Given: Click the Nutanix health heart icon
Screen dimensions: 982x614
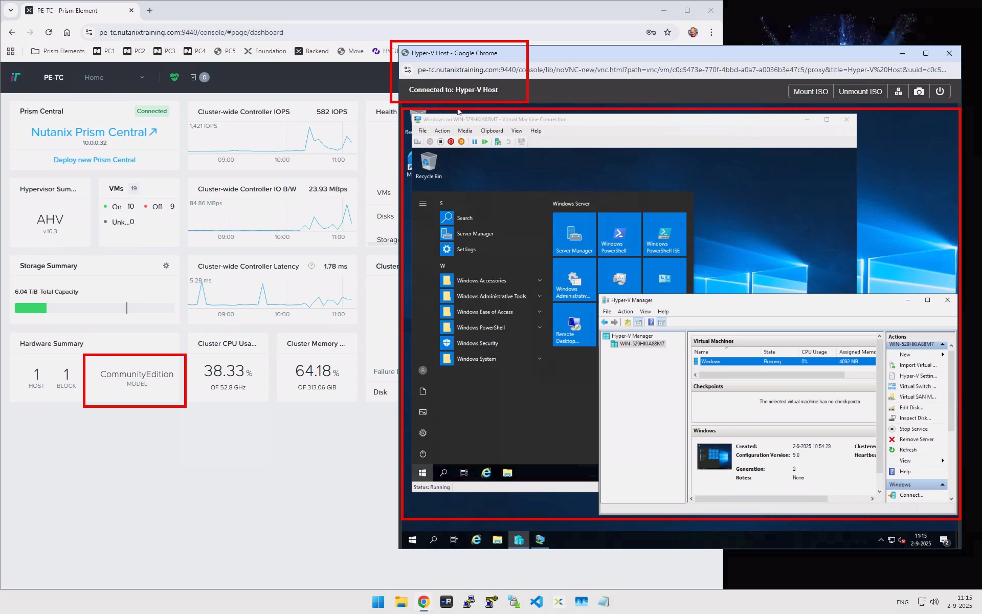Looking at the screenshot, I should tap(174, 77).
